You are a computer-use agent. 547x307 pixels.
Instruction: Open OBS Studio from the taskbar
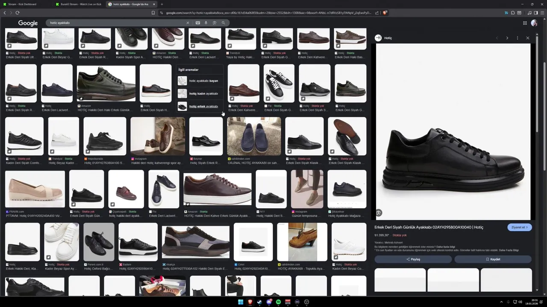pyautogui.click(x=306, y=302)
